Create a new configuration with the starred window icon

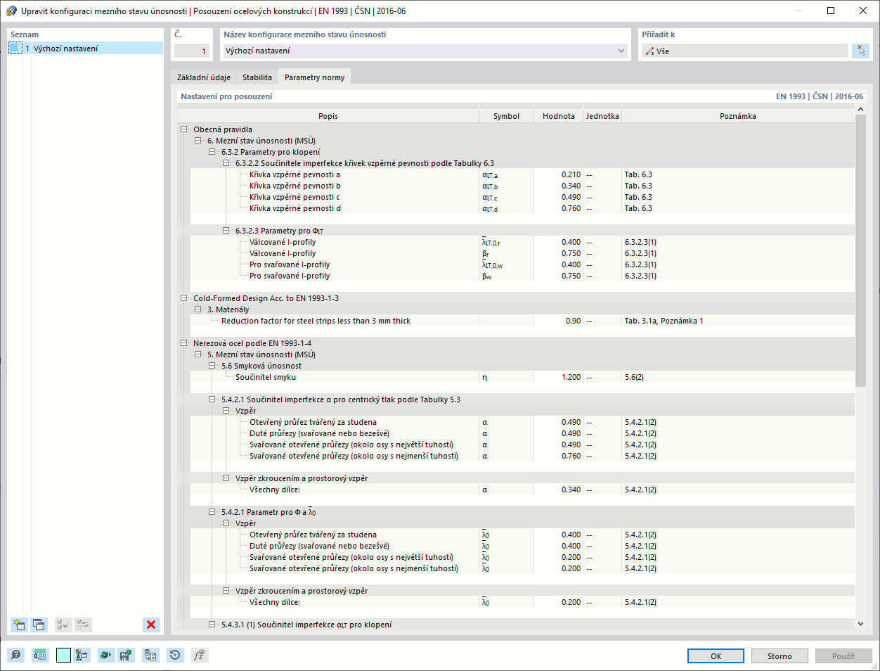click(x=19, y=625)
